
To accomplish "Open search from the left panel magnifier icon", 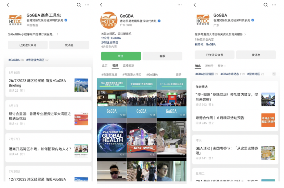I will pyautogui.click(x=78, y=5).
